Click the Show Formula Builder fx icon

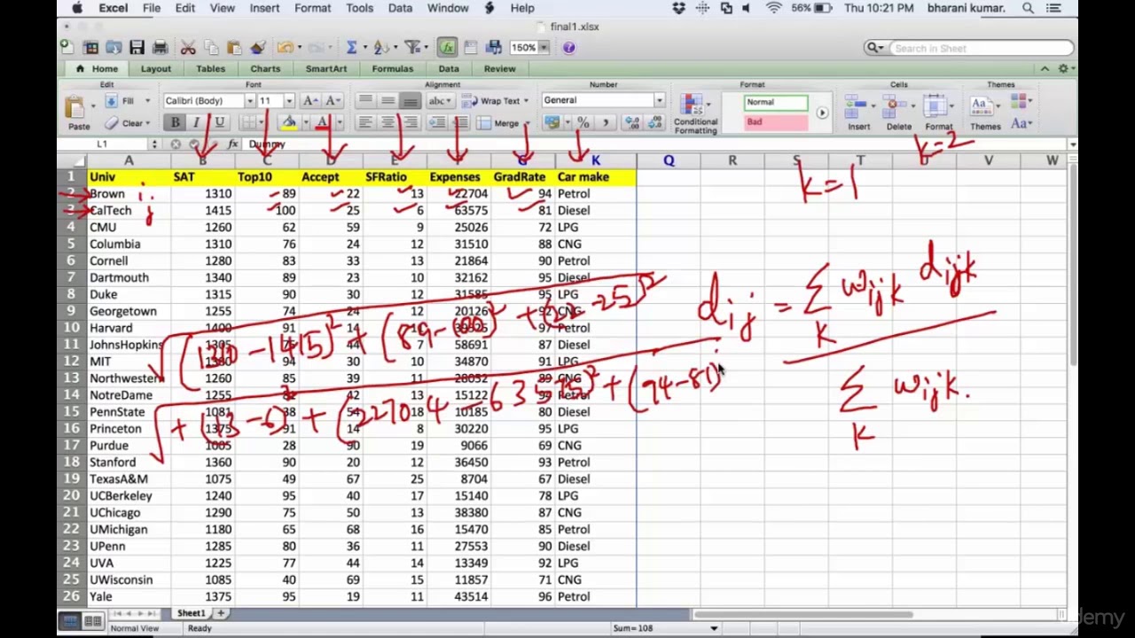tap(446, 48)
